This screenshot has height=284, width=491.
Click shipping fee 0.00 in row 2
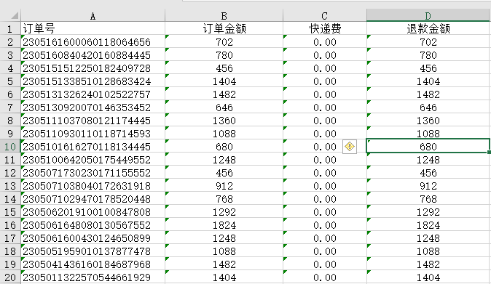click(x=325, y=41)
